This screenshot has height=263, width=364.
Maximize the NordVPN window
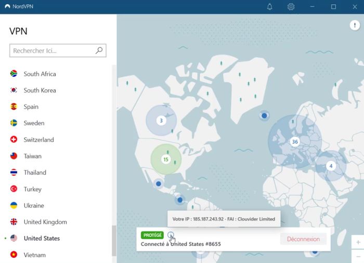[333, 7]
